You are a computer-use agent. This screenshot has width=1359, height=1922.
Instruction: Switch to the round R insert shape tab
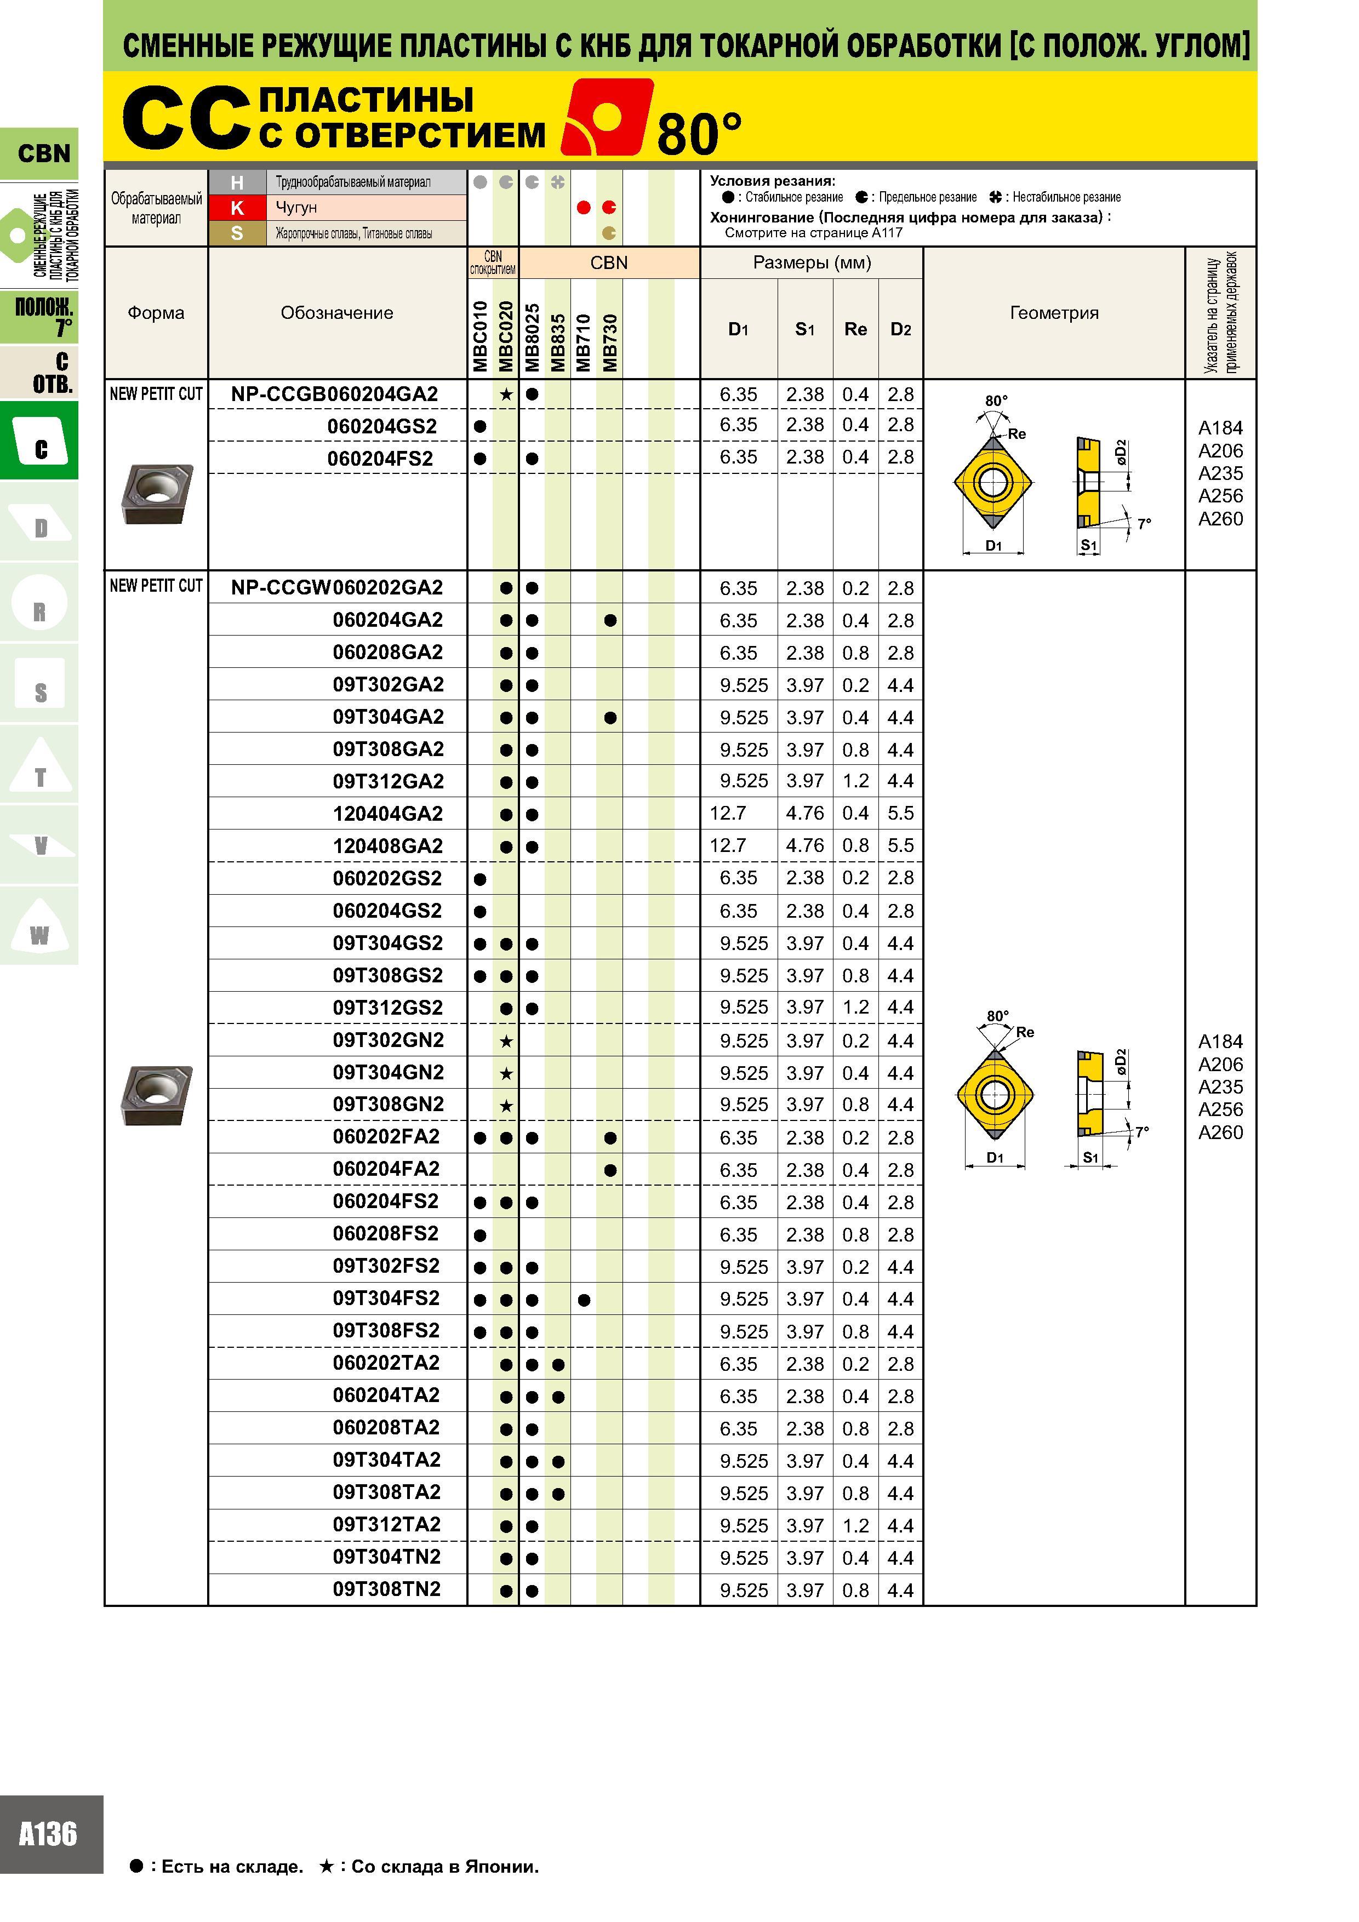(39, 603)
